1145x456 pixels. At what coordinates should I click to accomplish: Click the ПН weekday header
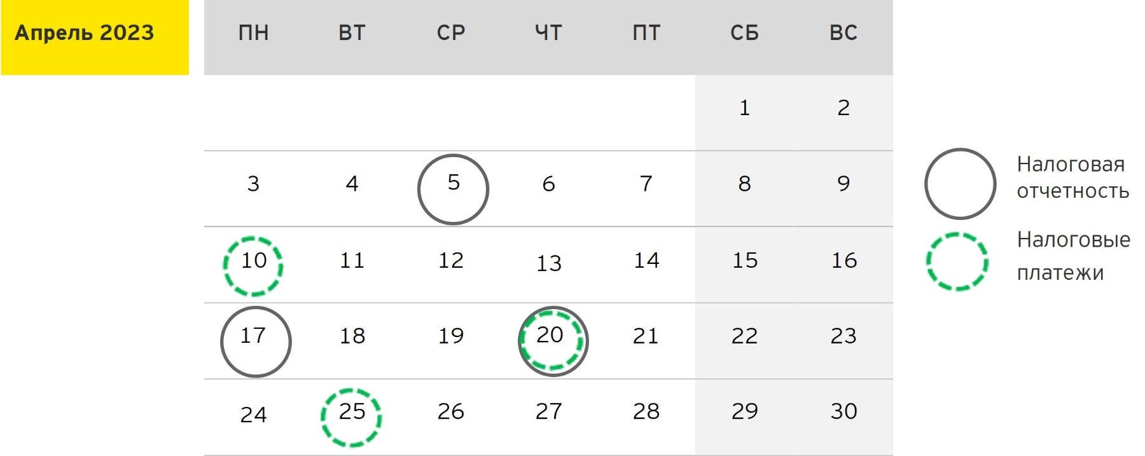click(253, 33)
